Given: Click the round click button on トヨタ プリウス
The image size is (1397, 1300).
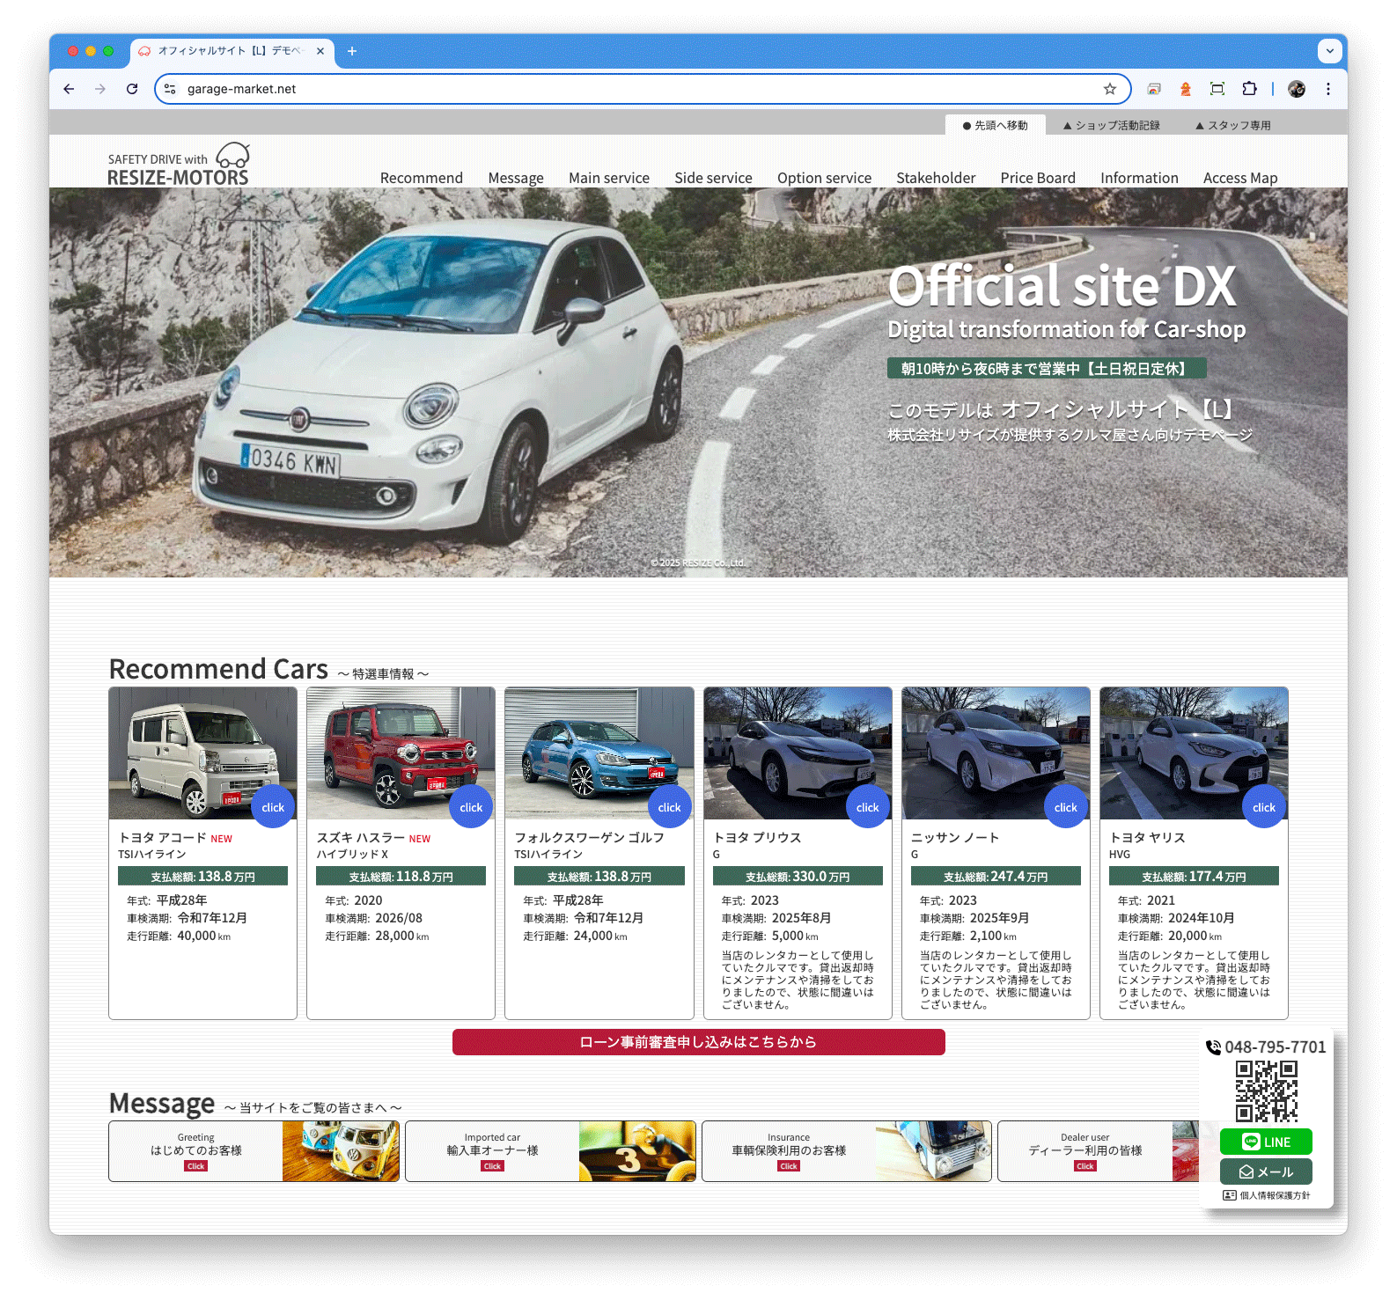Looking at the screenshot, I should [x=867, y=806].
